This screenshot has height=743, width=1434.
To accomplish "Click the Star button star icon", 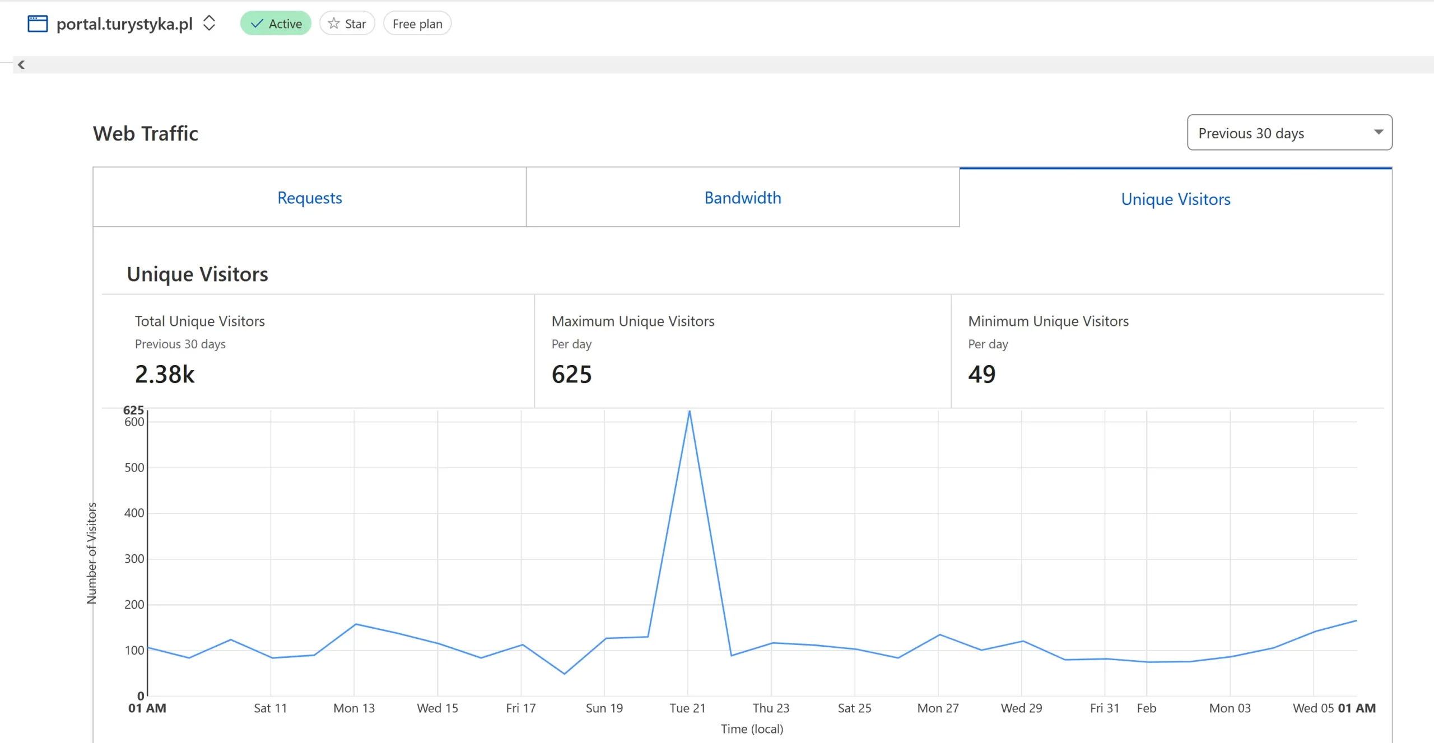I will pos(334,24).
